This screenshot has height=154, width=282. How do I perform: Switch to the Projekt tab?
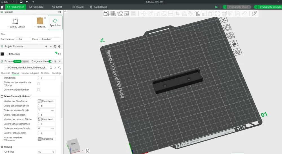[x=78, y=7]
